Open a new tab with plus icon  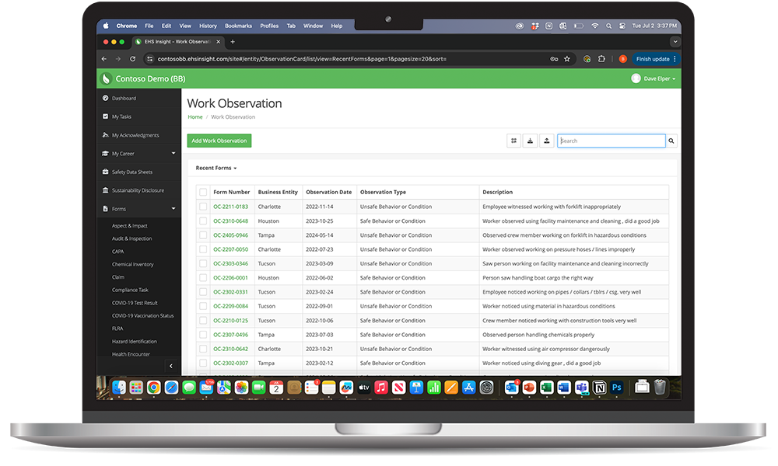233,42
